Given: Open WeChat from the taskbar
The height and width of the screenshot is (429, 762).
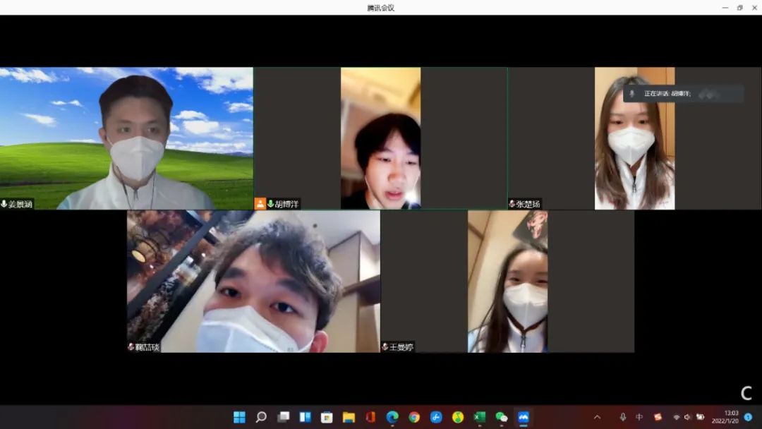Looking at the screenshot, I should coord(502,417).
